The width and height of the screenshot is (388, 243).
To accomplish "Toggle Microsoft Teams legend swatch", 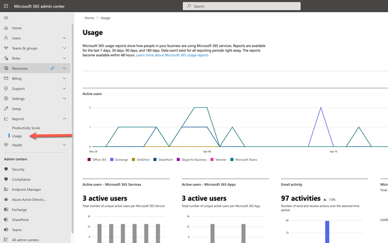I will click(x=232, y=159).
